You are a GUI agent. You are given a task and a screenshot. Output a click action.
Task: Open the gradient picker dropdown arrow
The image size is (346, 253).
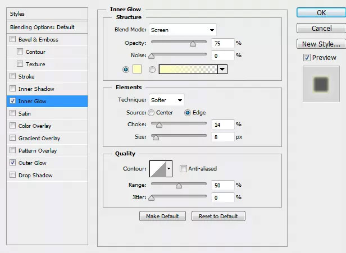point(222,70)
